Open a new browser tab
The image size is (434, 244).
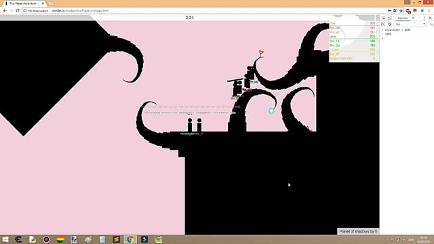[x=52, y=3]
